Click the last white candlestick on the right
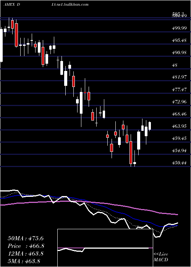Viewport: 191px width, 267px height. 150,126
